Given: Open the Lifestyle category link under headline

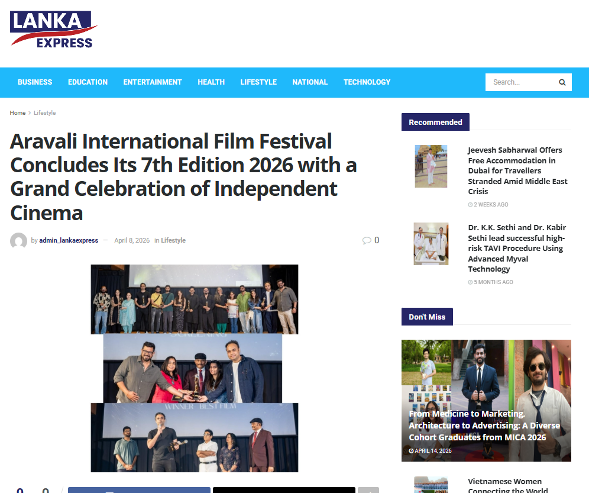Looking at the screenshot, I should click(173, 240).
